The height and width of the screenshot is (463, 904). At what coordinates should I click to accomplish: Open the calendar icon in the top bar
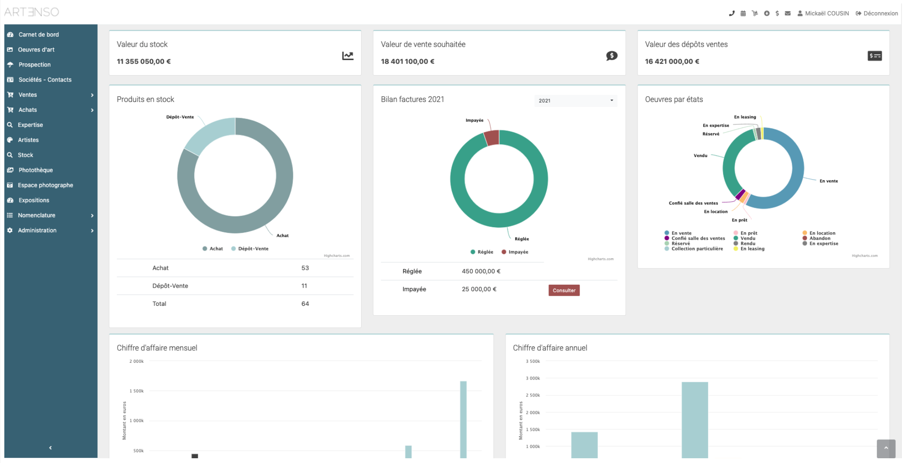[743, 13]
